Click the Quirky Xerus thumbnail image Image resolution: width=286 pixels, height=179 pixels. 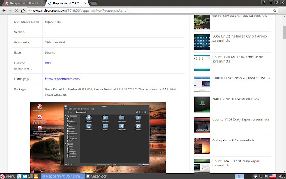click(202, 146)
